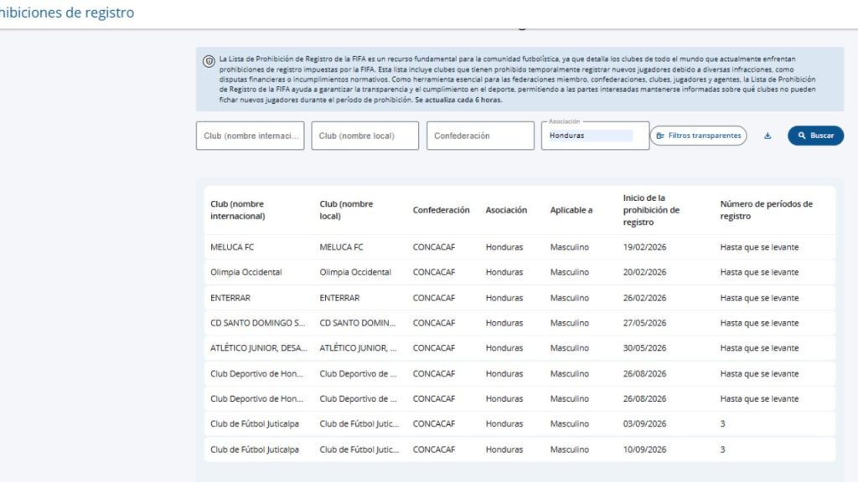Select the ATLÉTICO JUNIOR, DESA... international name cell

point(259,348)
